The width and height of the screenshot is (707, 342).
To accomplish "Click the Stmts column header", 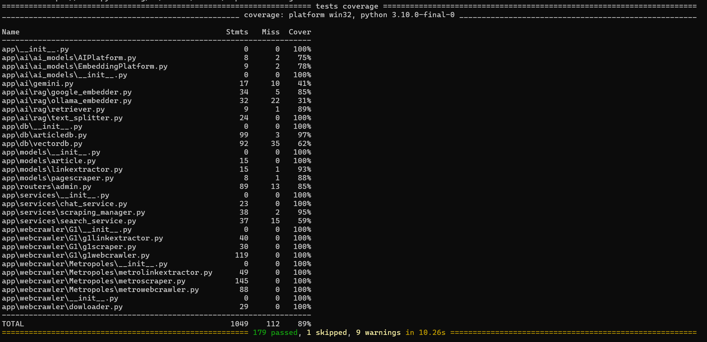I will (237, 32).
